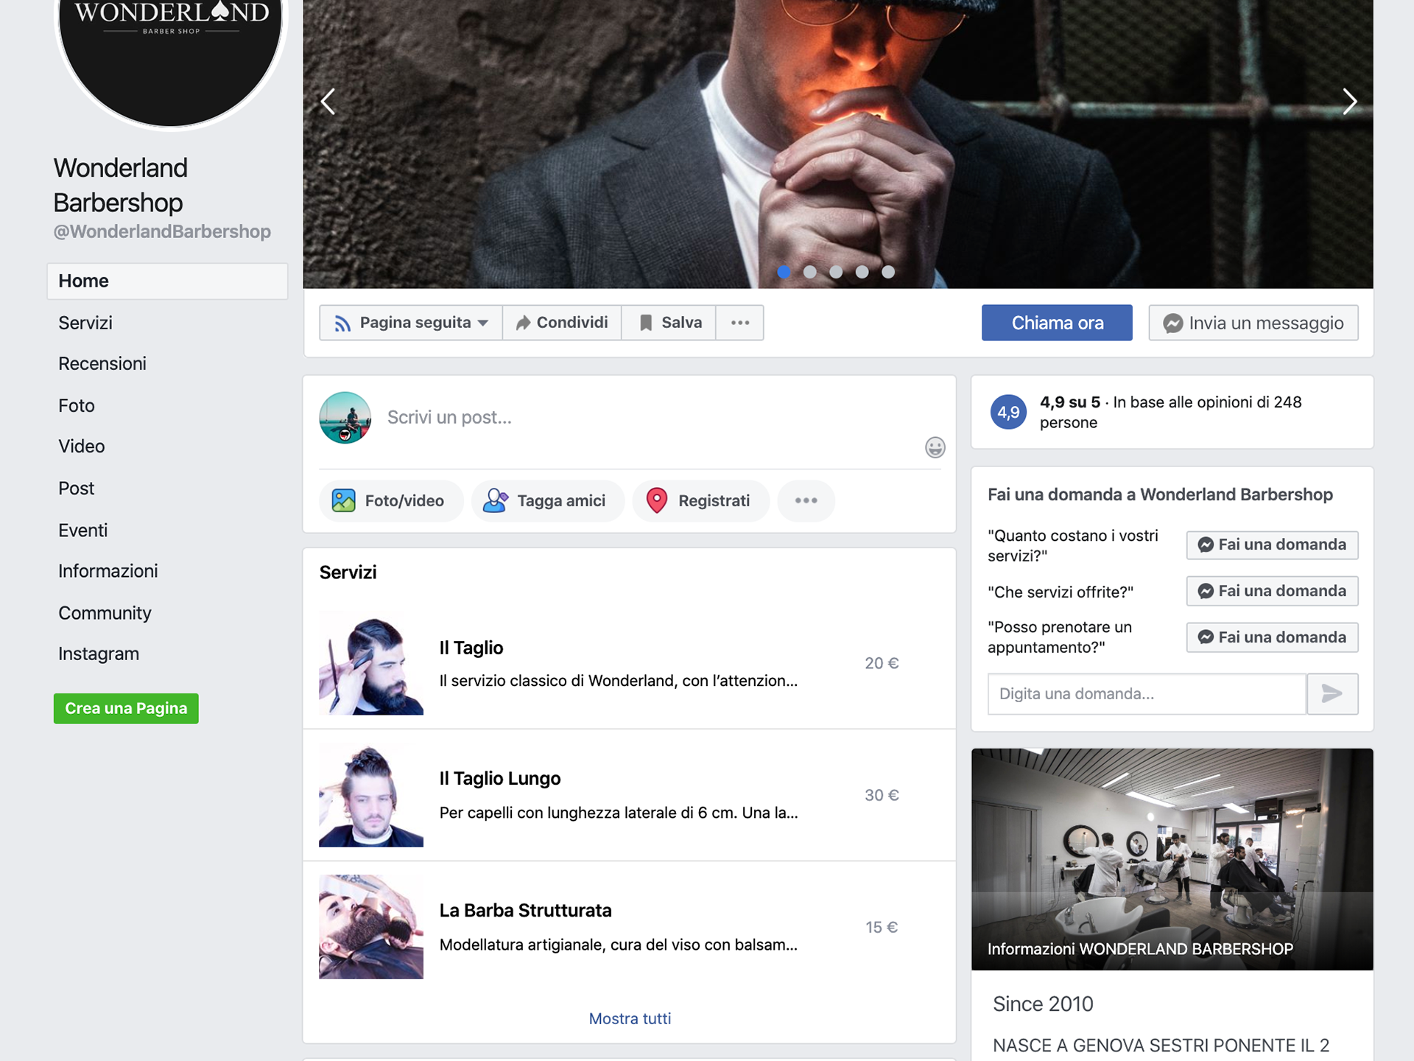Select the second carousel dot

(809, 272)
